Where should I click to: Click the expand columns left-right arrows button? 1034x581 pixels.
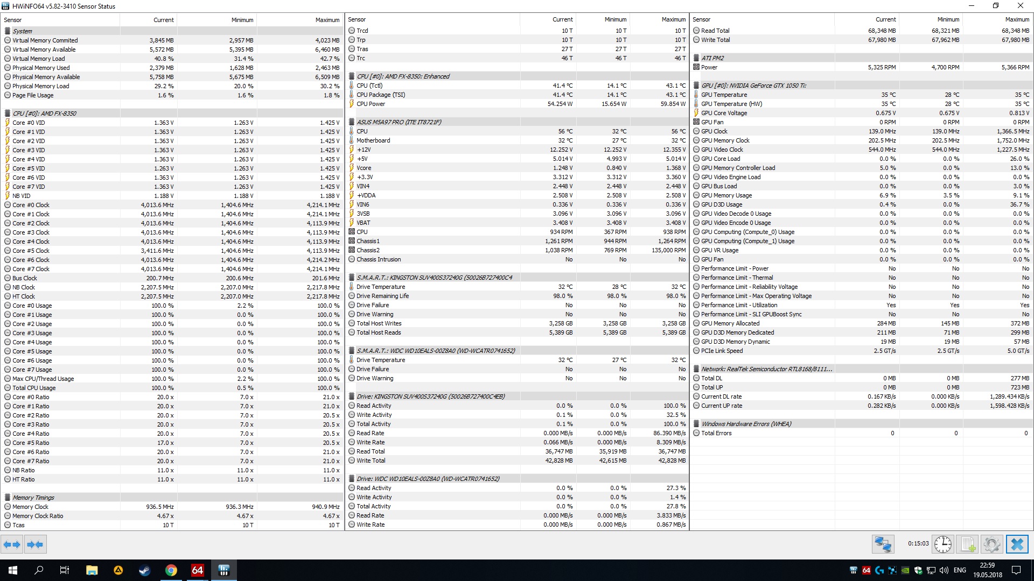pos(12,544)
